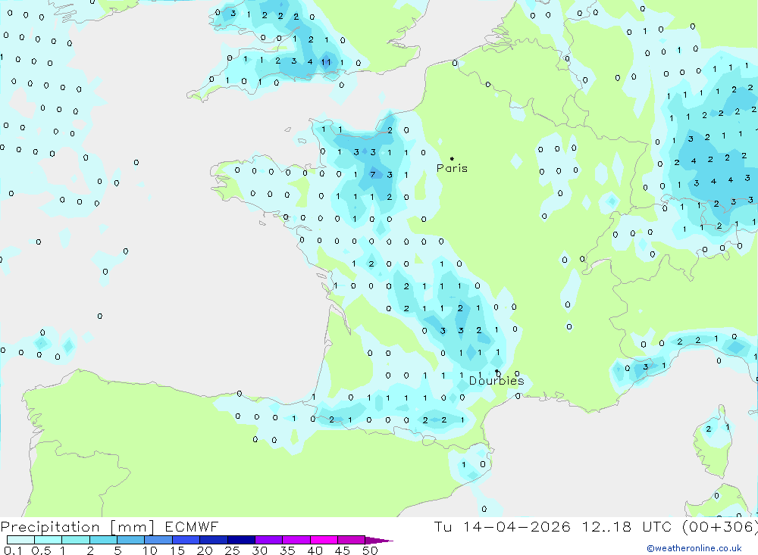Choose the 20–25 mm dark blue swatch

click(214, 540)
